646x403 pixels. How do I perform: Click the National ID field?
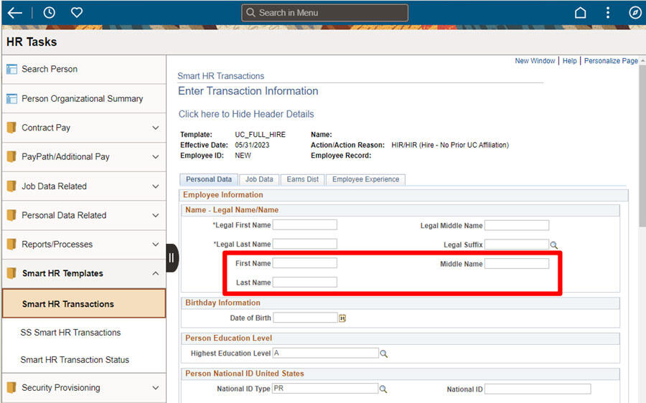(538, 389)
